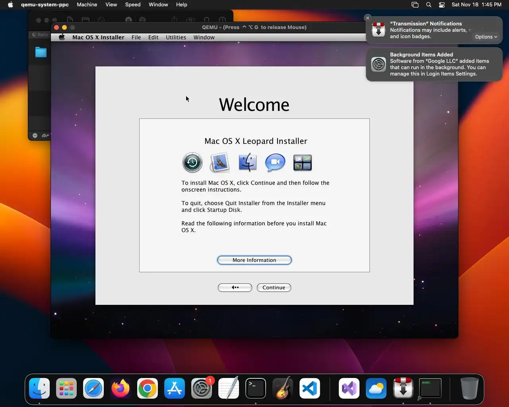Screen dimensions: 509x407
Task: Open the Background Items Added notification
Action: pyautogui.click(x=434, y=64)
